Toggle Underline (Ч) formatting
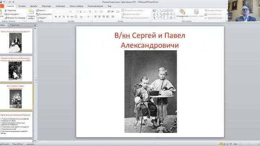Image resolution: width=260 pixels, height=146 pixels. point(64,17)
